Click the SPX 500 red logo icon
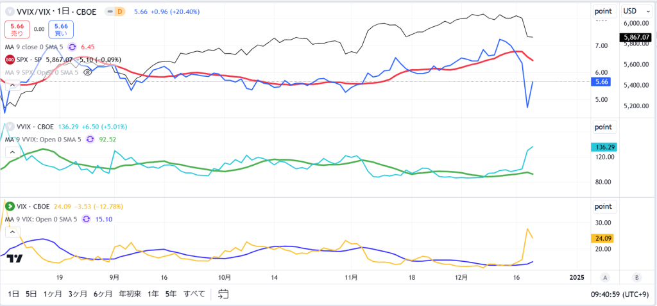 10,60
